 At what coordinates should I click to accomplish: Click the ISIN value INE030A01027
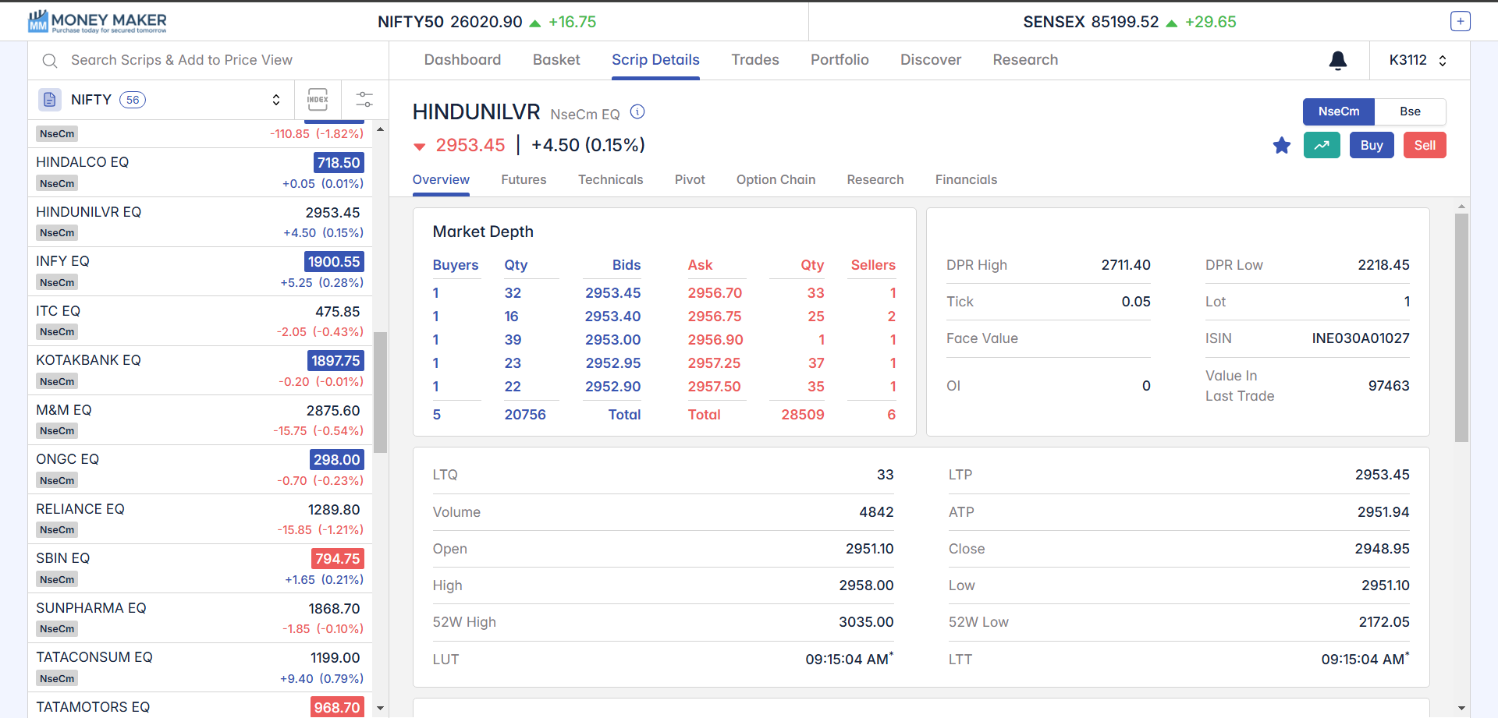[x=1361, y=338]
